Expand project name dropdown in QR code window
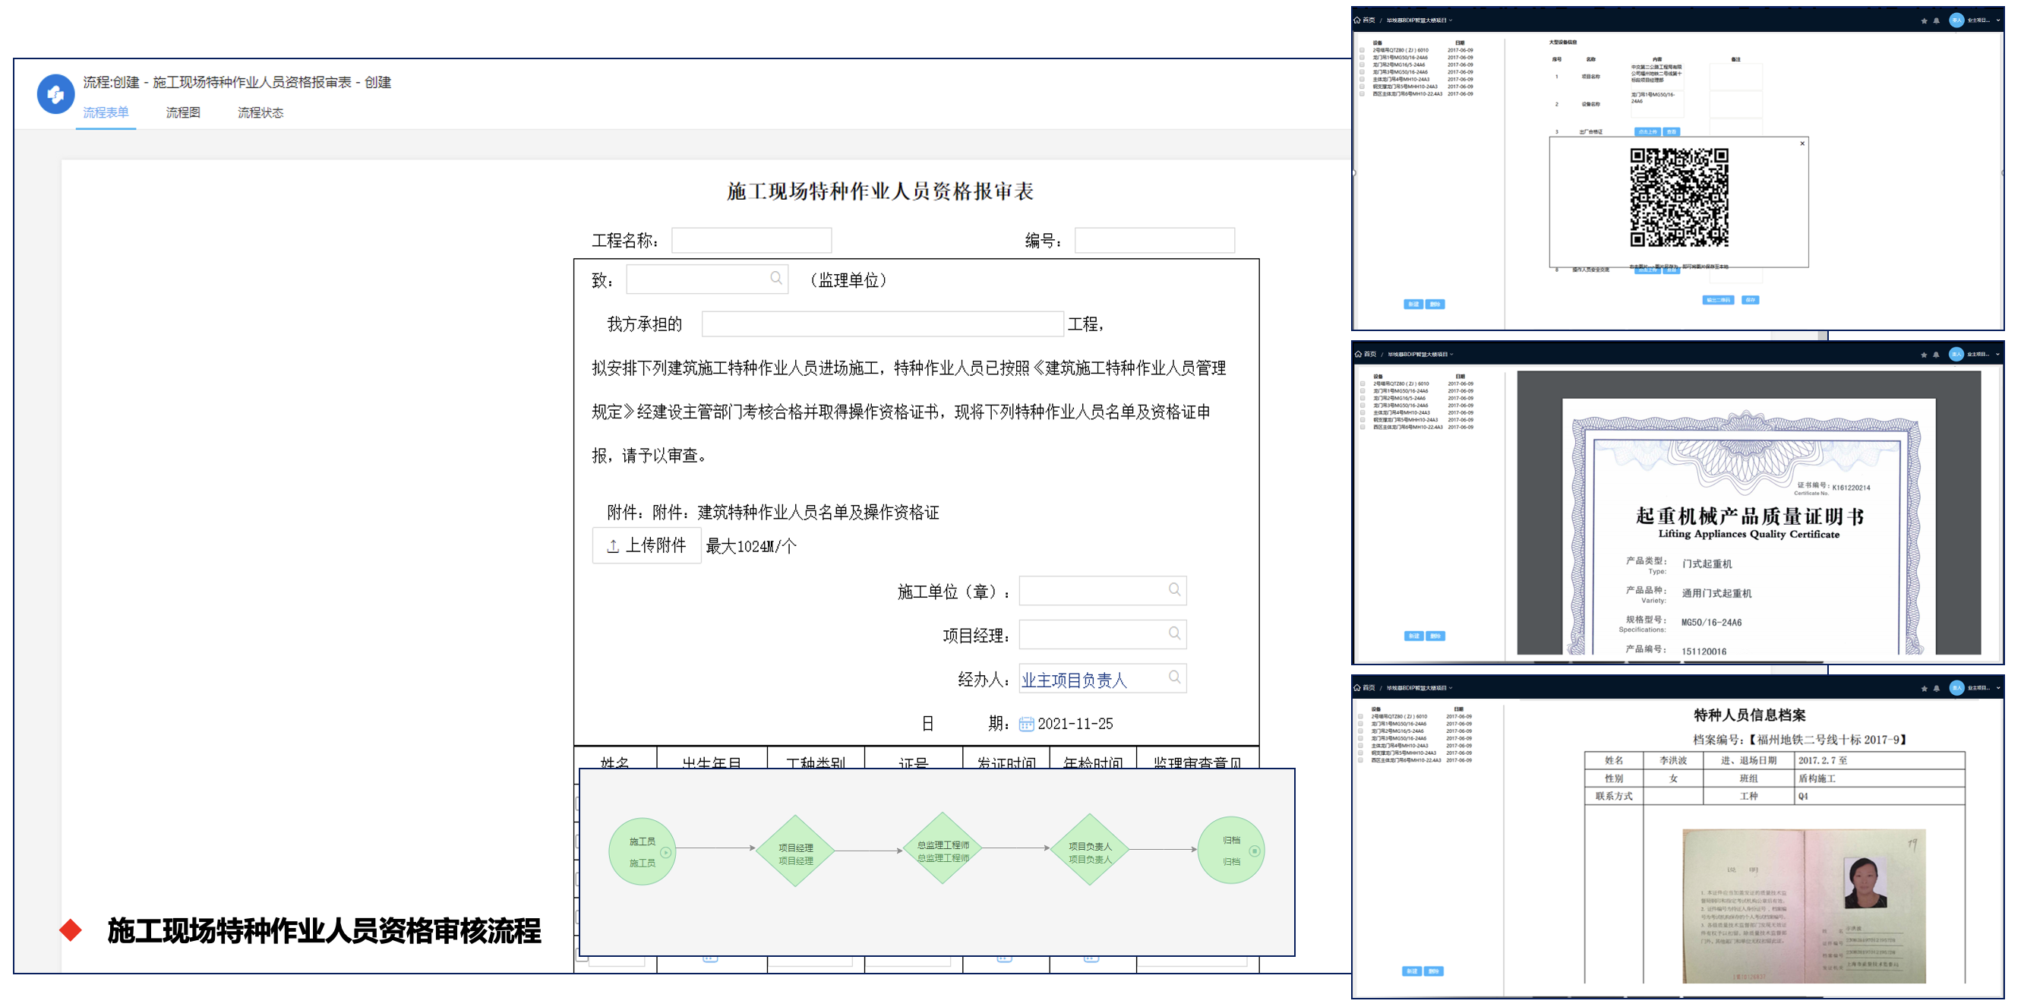The height and width of the screenshot is (1007, 2043). 1451,21
